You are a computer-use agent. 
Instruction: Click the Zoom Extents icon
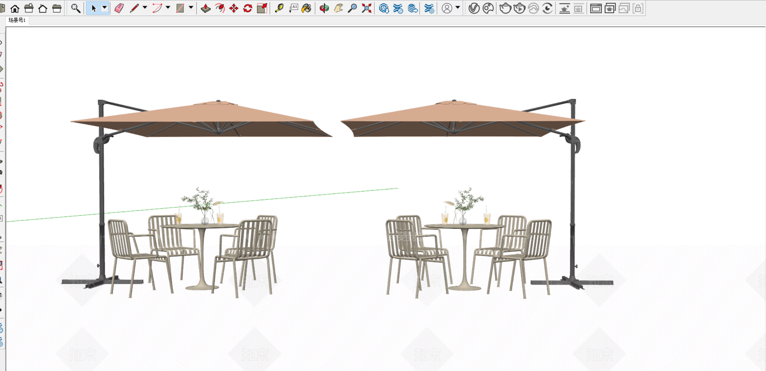(x=367, y=8)
